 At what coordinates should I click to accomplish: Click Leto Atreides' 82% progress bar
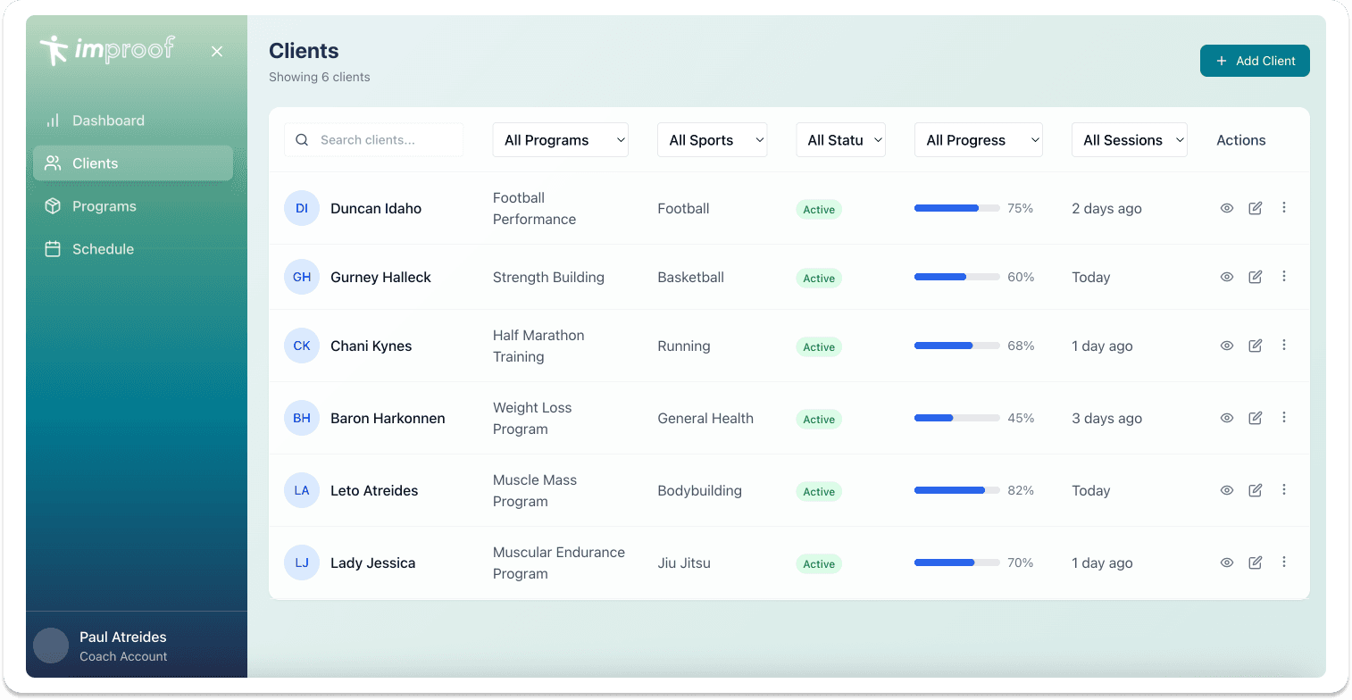[956, 489]
